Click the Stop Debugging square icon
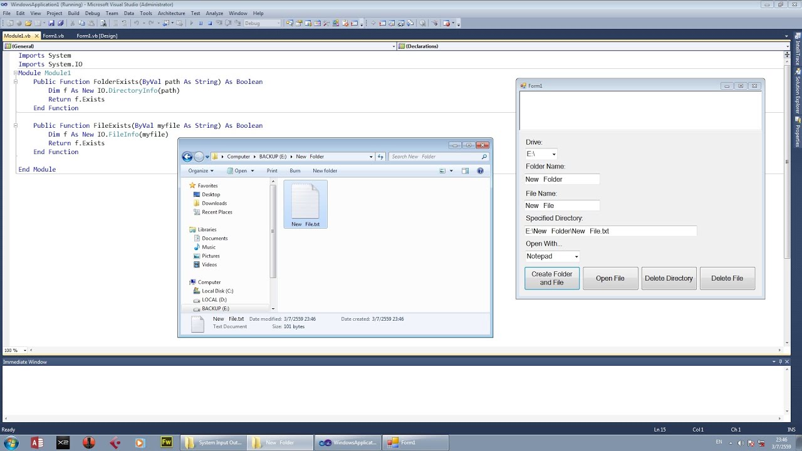 coord(210,23)
